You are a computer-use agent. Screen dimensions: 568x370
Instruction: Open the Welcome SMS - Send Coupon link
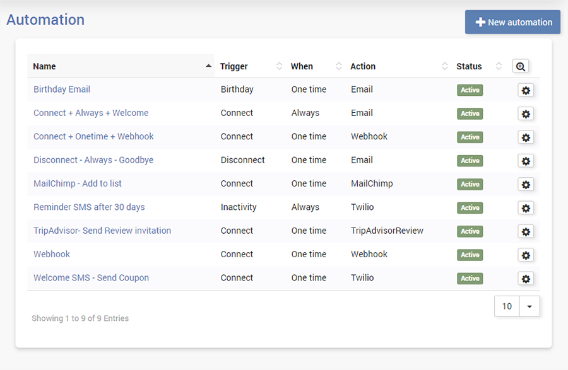pyautogui.click(x=91, y=277)
